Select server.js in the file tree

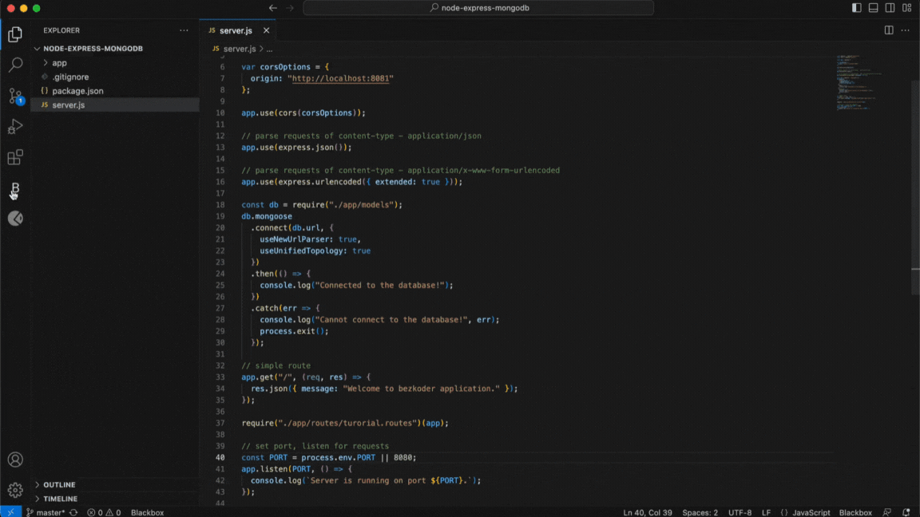(115, 105)
